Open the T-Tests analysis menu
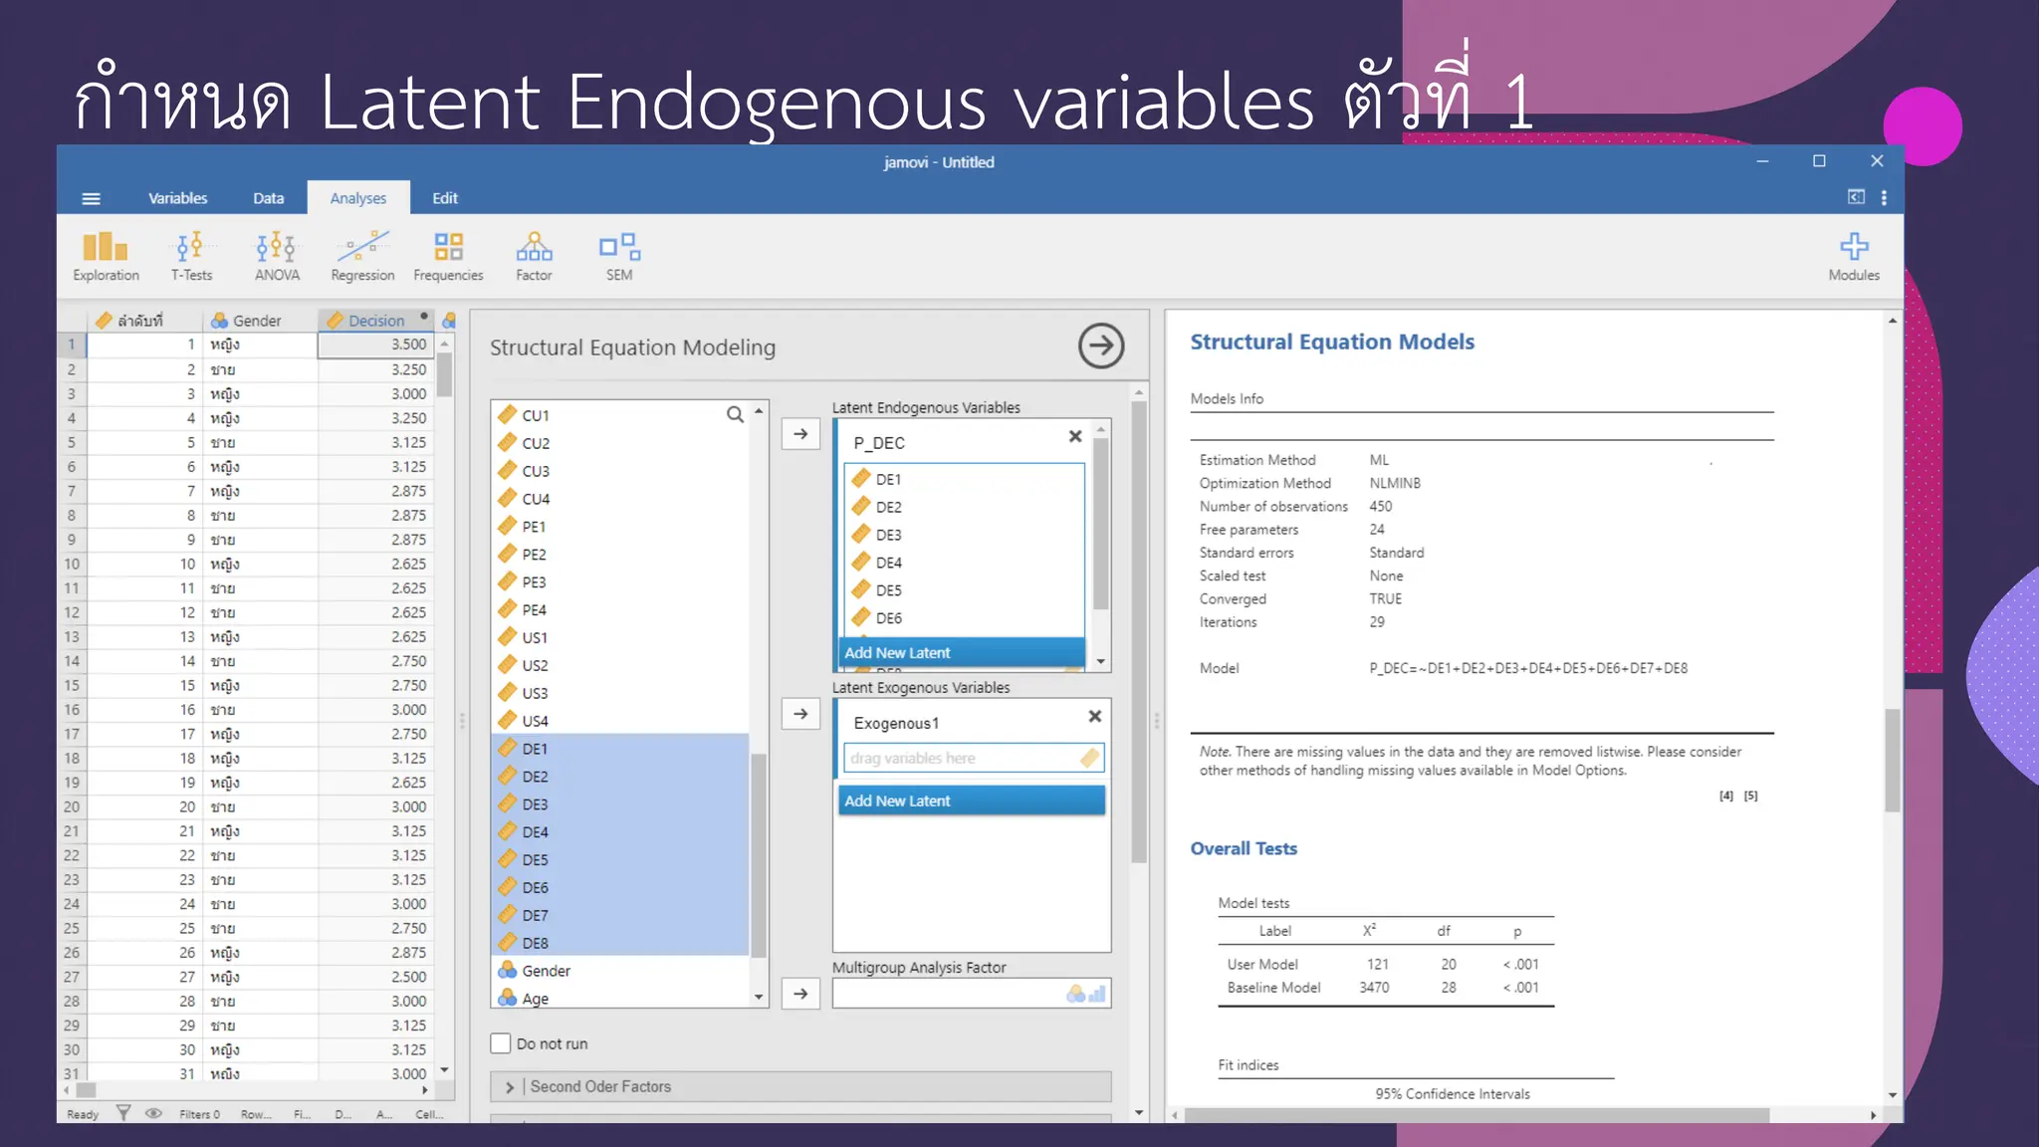2039x1147 pixels. point(190,256)
